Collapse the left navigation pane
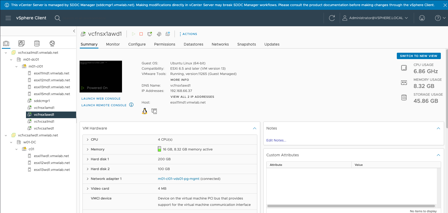The image size is (448, 213). (x=74, y=31)
